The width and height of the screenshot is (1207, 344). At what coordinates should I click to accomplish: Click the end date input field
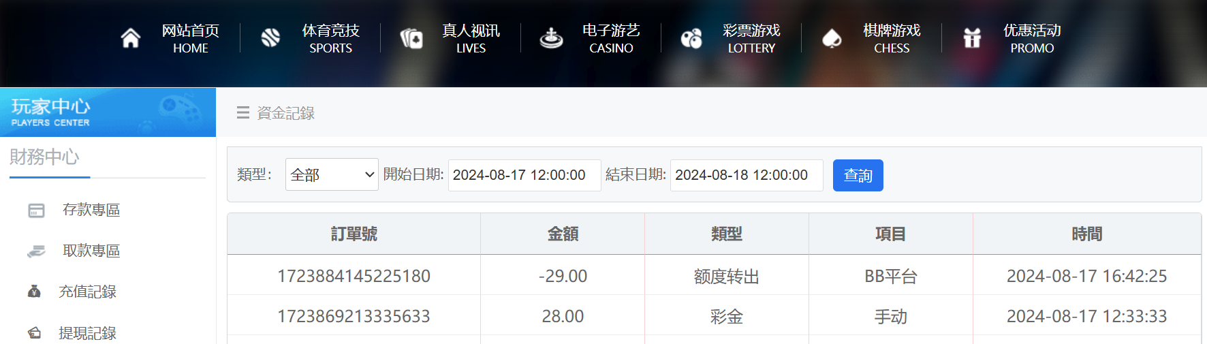(746, 175)
